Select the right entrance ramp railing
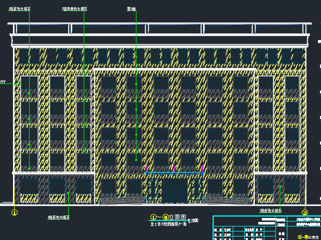Screen dimensions: 321x240 [227, 201]
